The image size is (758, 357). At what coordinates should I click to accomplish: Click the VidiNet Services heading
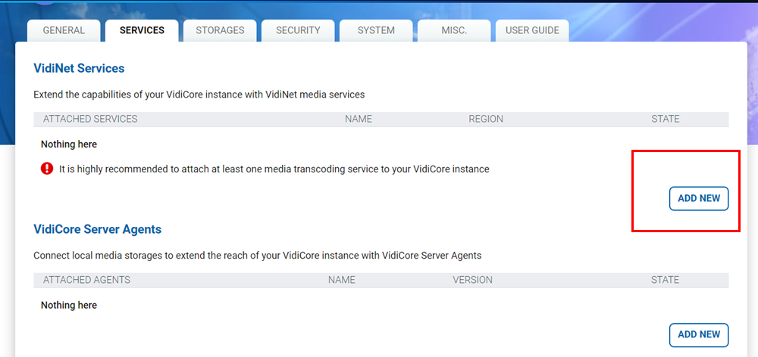pos(79,68)
